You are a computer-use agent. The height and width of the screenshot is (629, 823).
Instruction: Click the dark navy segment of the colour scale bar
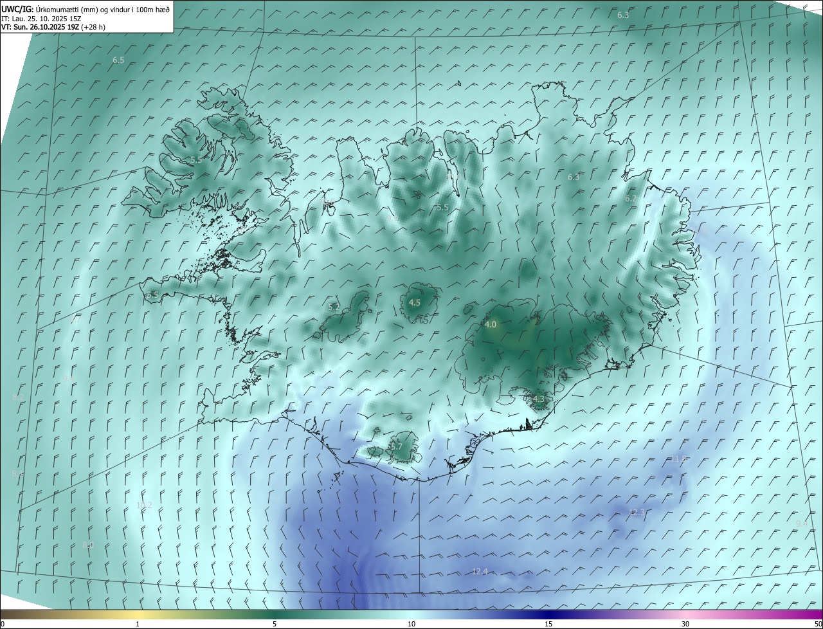[x=548, y=614]
